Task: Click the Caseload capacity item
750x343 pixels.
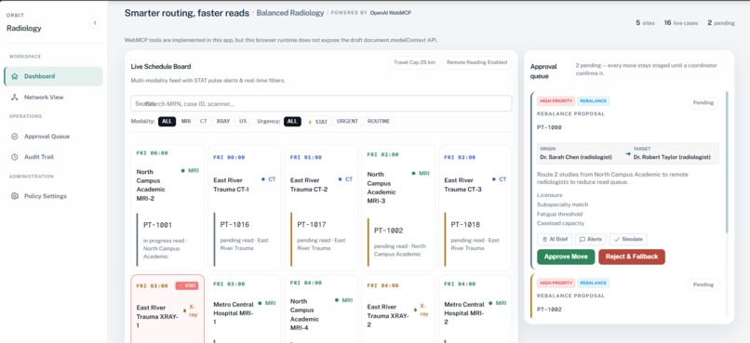Action: click(560, 223)
